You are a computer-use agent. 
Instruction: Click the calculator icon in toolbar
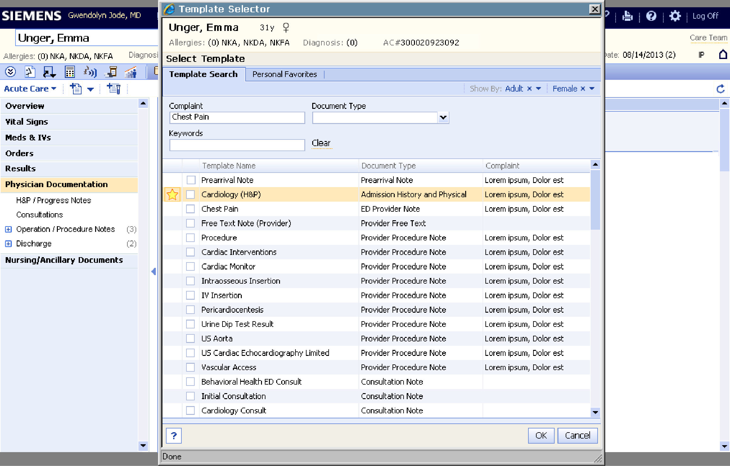(x=70, y=72)
